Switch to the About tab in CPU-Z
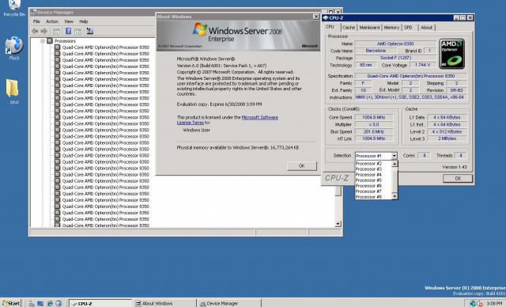 click(427, 28)
